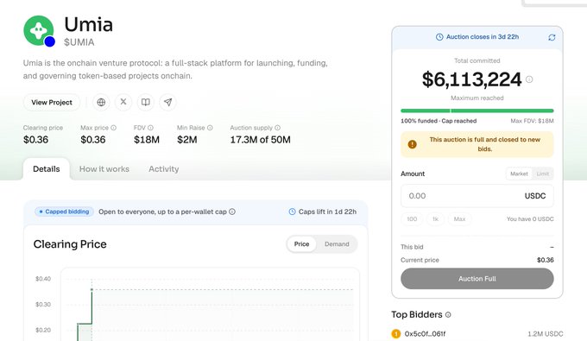The width and height of the screenshot is (587, 341).
Task: Click the clock icon beside auction countdown
Action: [x=439, y=37]
